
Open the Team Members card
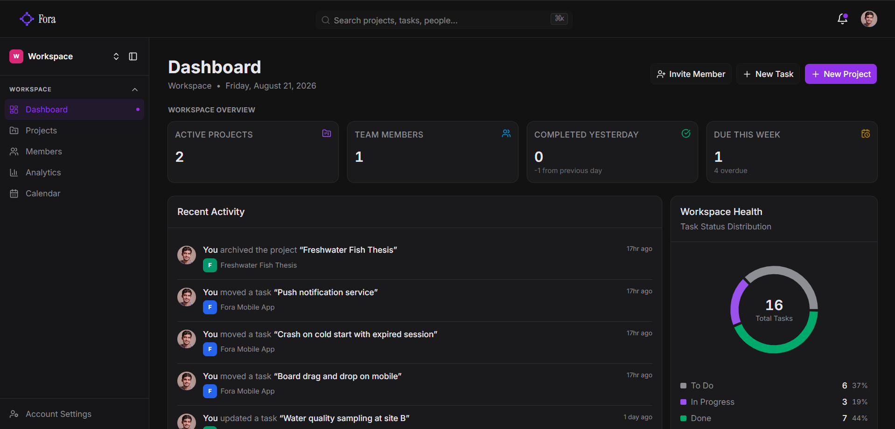(x=433, y=152)
